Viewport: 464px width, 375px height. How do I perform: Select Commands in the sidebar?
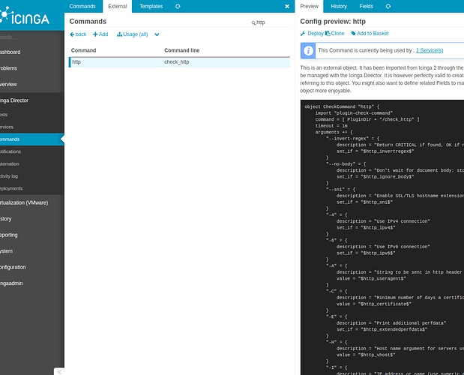32,139
